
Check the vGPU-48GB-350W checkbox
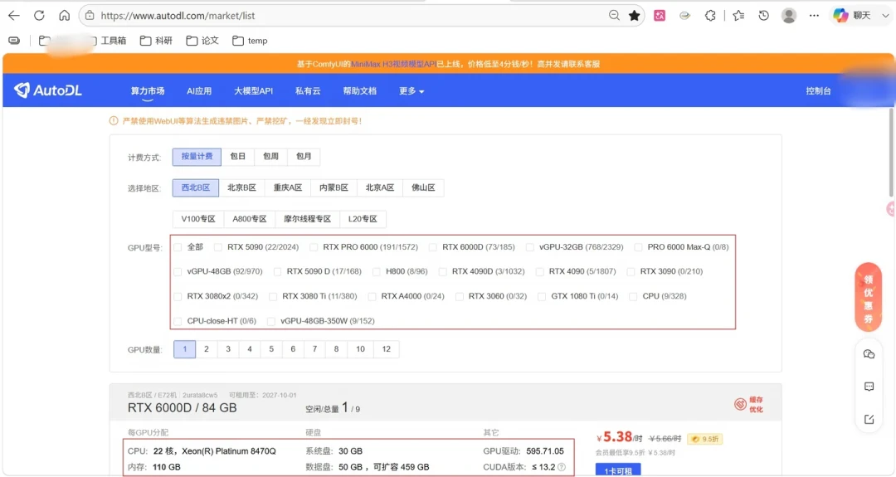(x=270, y=320)
